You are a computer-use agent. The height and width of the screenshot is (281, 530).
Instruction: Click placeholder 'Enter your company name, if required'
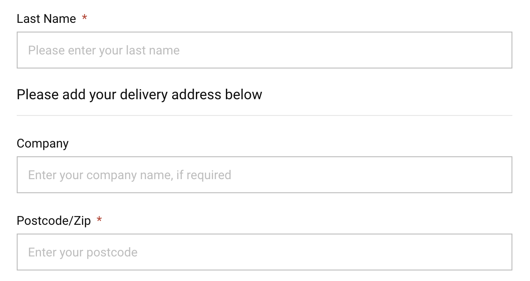pyautogui.click(x=130, y=175)
